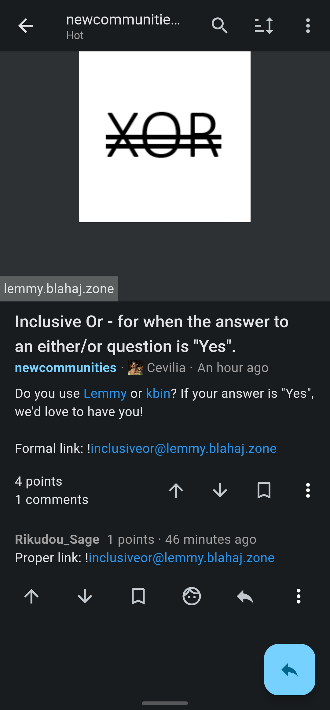Screen dimensions: 330x710
Task: Open the comment's three-dot more menu
Action: point(299,596)
